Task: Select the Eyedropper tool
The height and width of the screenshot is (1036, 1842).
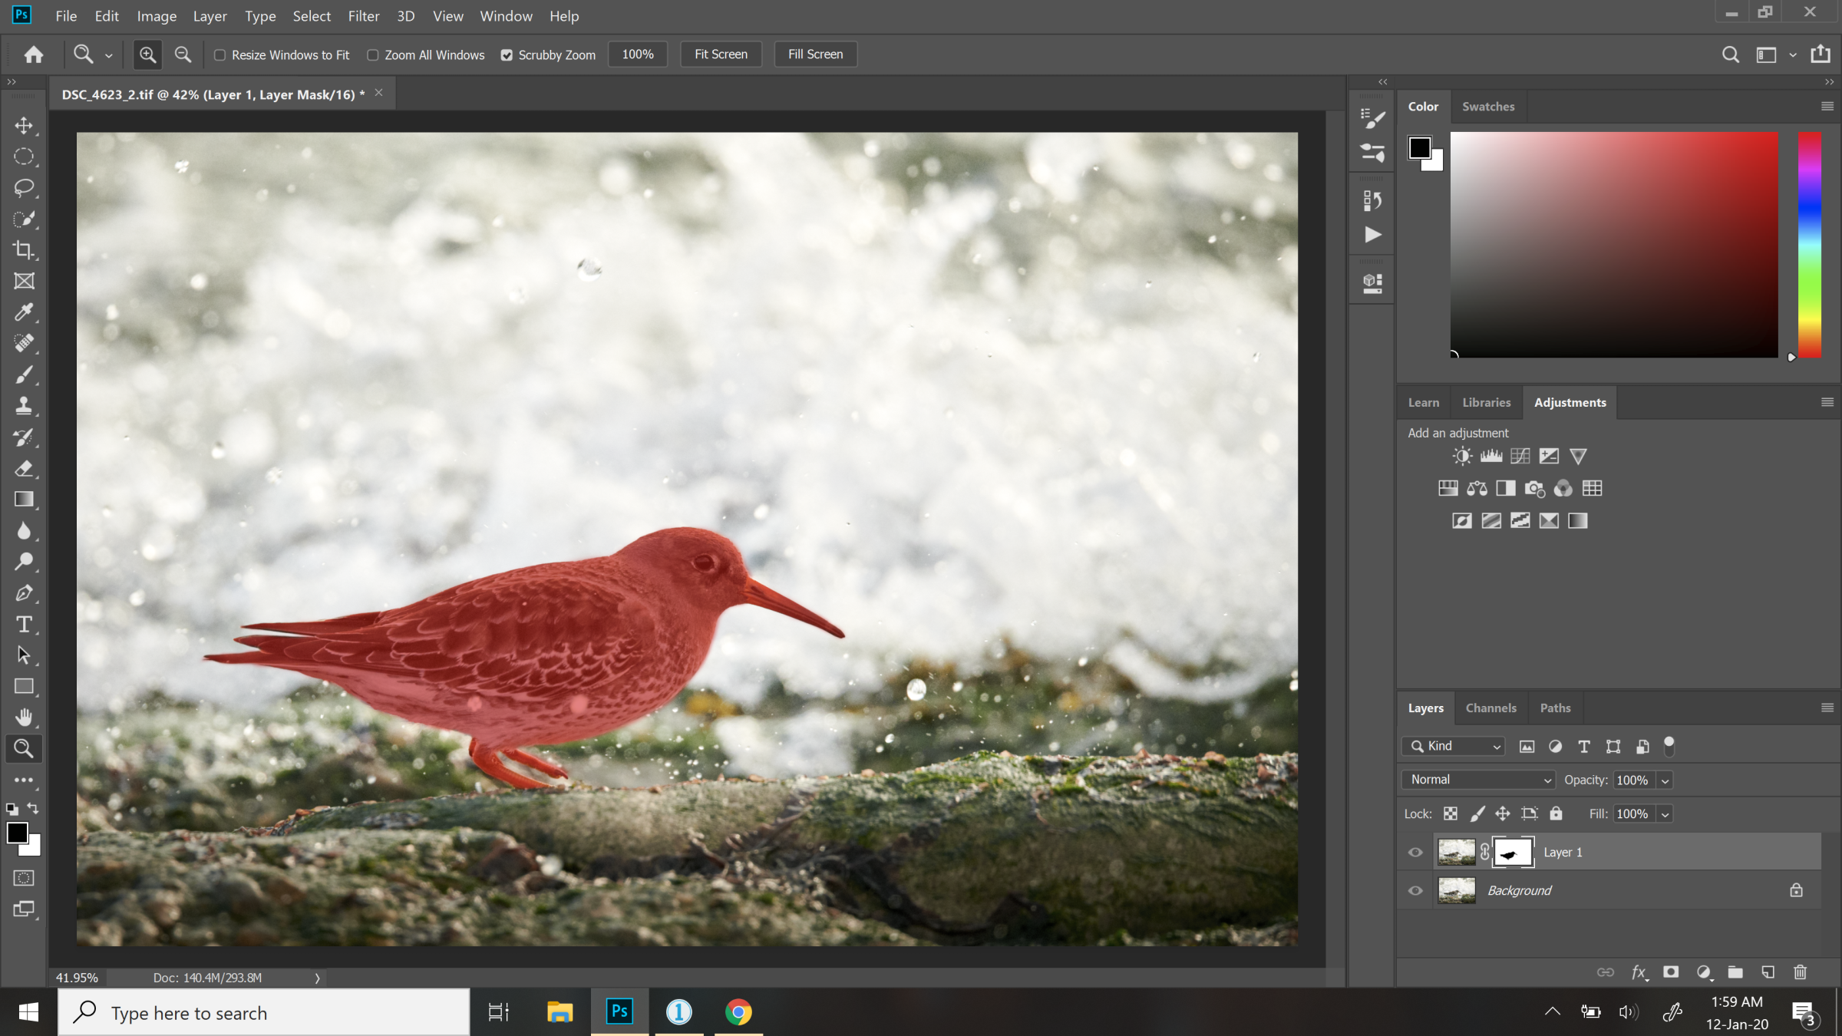Action: (x=24, y=312)
